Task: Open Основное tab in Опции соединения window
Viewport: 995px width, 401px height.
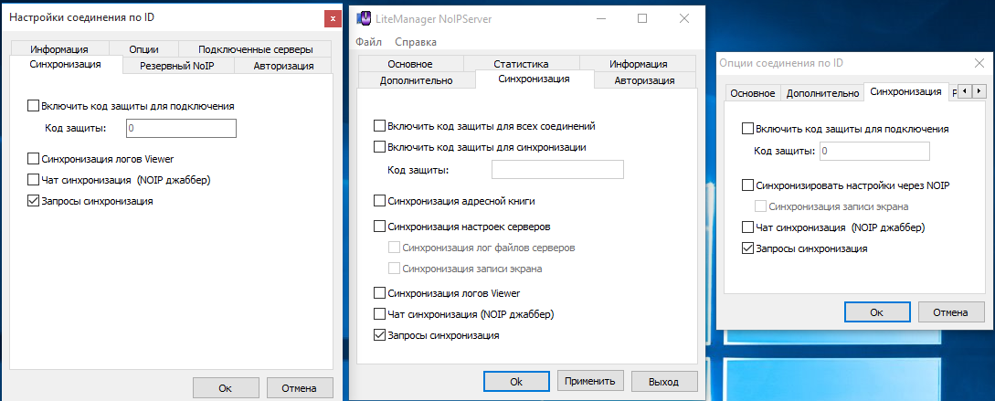Action: 753,93
